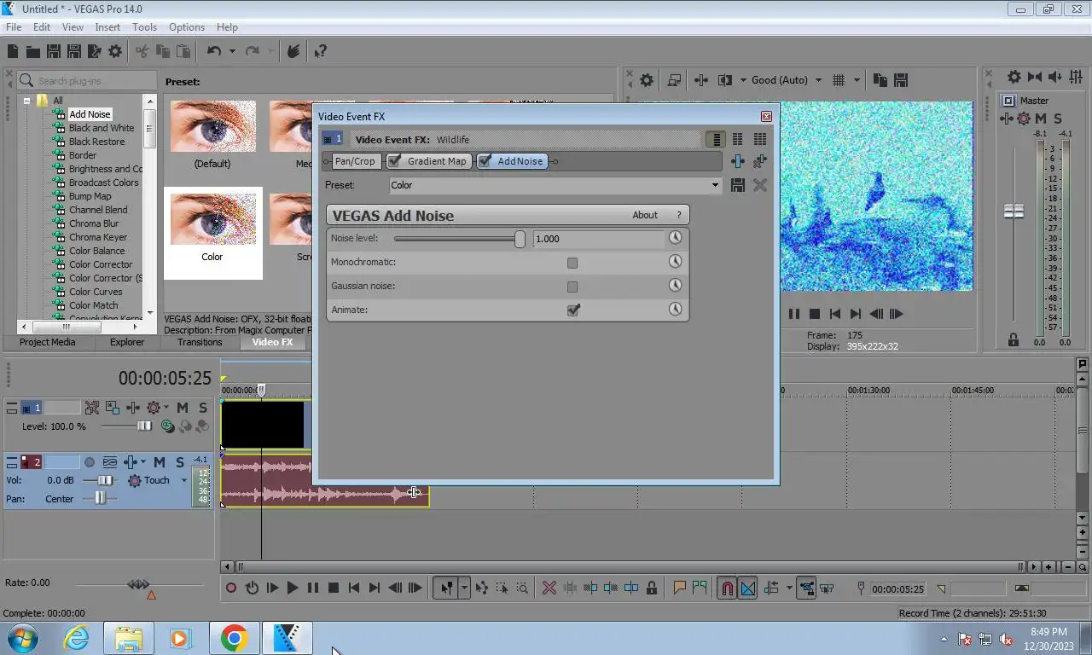Click preview Overlays grid icon
This screenshot has height=655, width=1092.
pos(838,80)
